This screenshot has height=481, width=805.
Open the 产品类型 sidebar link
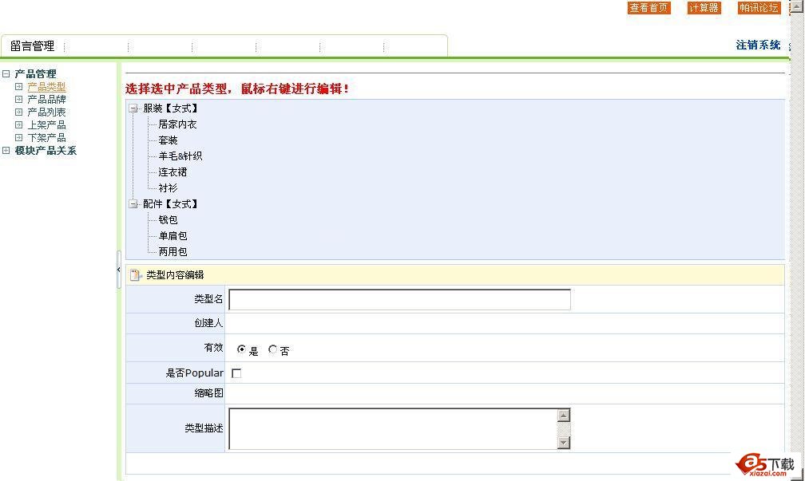click(46, 87)
